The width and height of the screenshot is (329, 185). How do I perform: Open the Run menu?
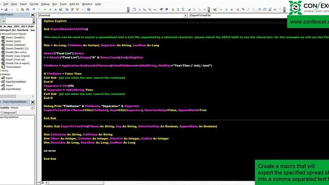pos(55,4)
